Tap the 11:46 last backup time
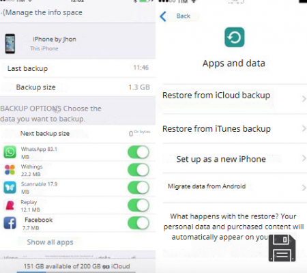The image size is (307, 273). [141, 68]
